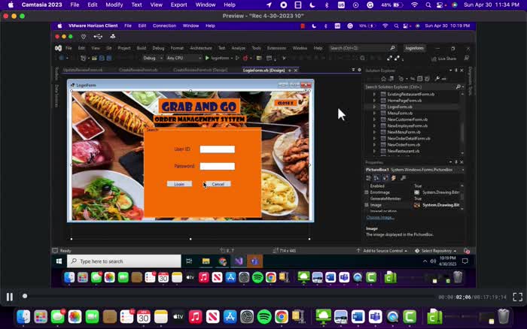Click the Choose Image link

(380, 217)
